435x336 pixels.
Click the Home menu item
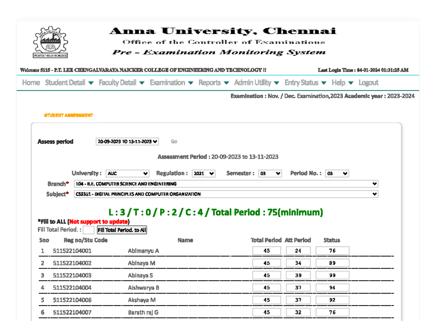click(31, 83)
